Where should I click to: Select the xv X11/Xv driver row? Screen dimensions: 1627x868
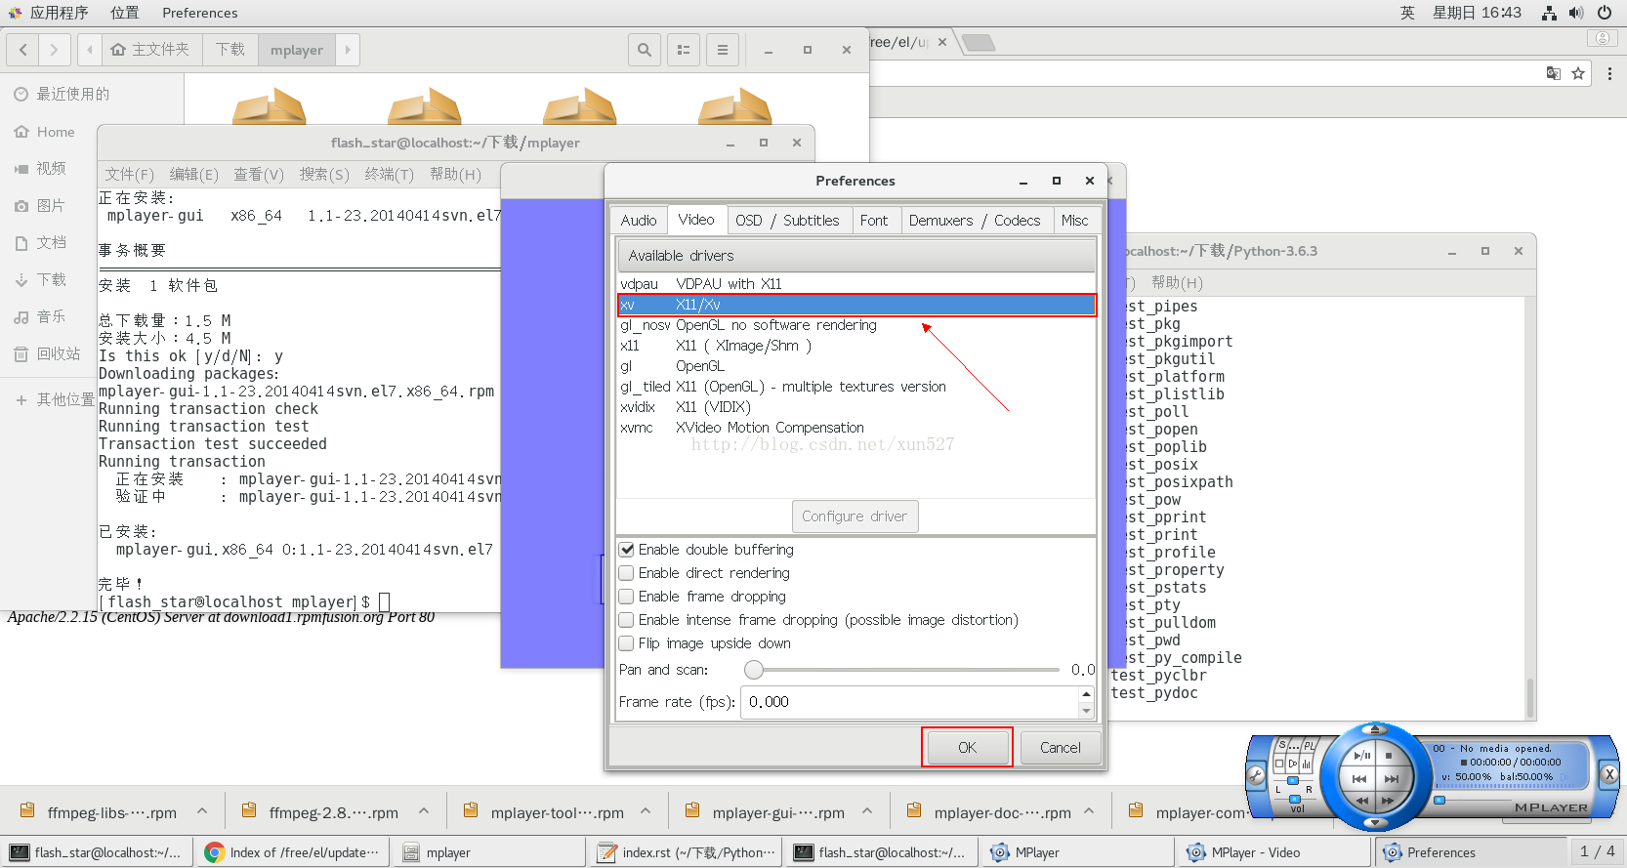pos(856,305)
